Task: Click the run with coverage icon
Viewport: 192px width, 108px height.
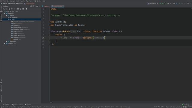Action: [x=165, y=4]
